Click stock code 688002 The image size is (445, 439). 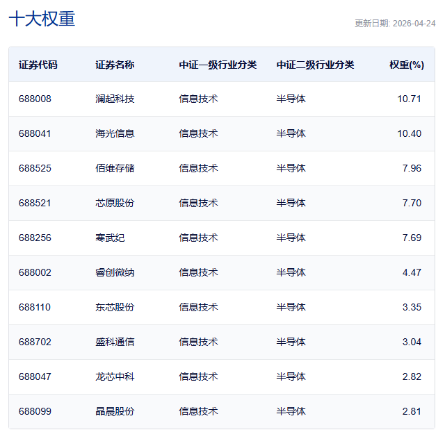[35, 272]
